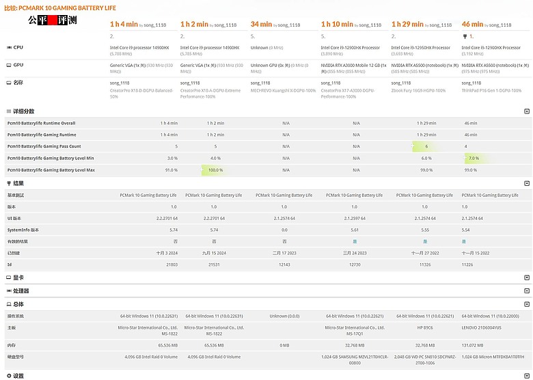Click motherboard value LENOVO 21D6004YUS
The height and width of the screenshot is (380, 533).
[x=481, y=327]
